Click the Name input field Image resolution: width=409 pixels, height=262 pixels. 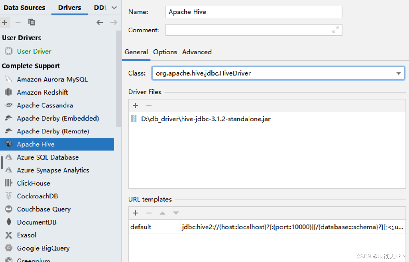point(254,12)
